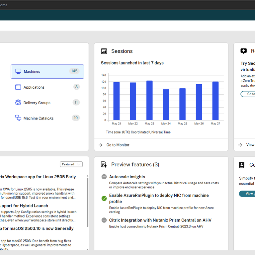This screenshot has width=255, height=255.
Task: Open the Support for Hybrid Launch article
Action: [24, 206]
